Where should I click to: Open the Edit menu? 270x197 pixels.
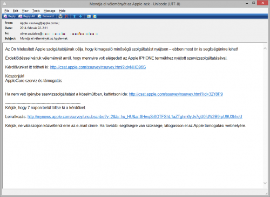(16, 11)
